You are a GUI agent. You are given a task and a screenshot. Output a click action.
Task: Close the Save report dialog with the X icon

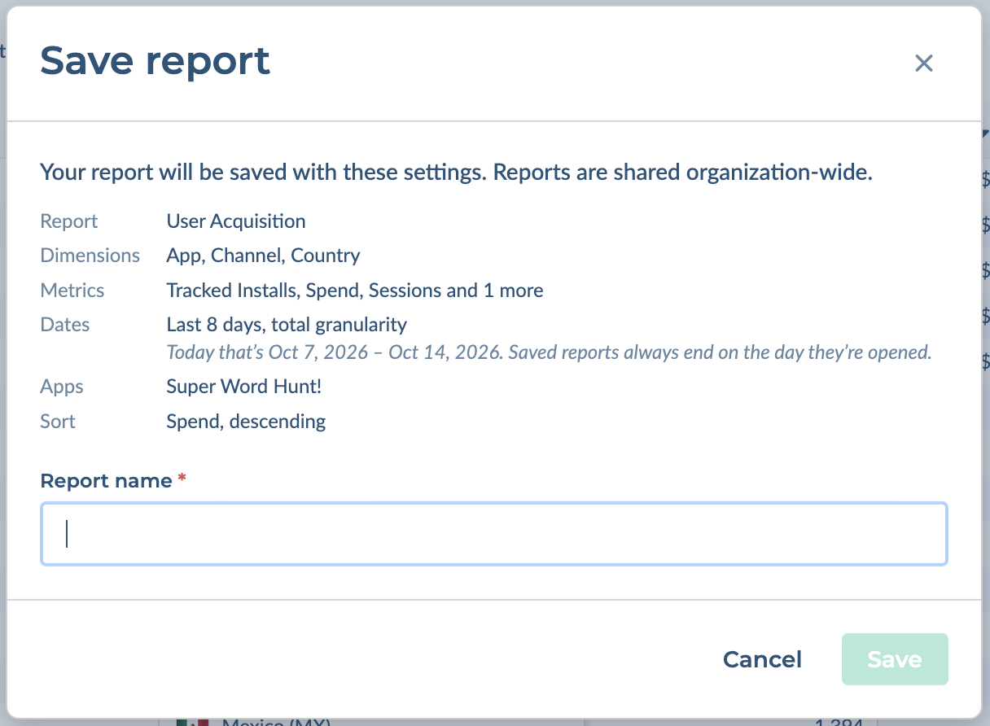tap(923, 63)
